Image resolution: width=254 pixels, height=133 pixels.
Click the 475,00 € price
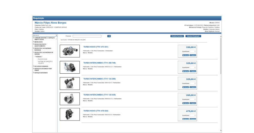point(191,111)
